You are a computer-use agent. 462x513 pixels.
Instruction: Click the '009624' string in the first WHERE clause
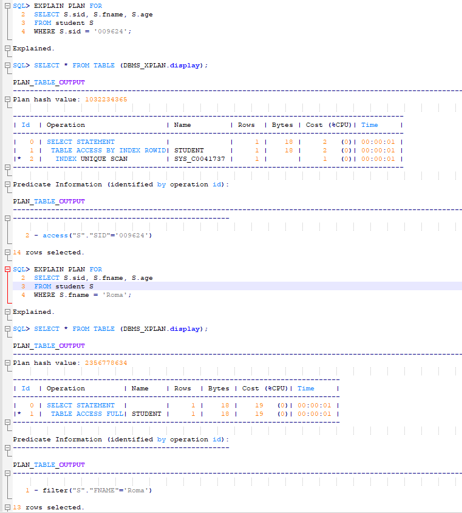tap(110, 32)
